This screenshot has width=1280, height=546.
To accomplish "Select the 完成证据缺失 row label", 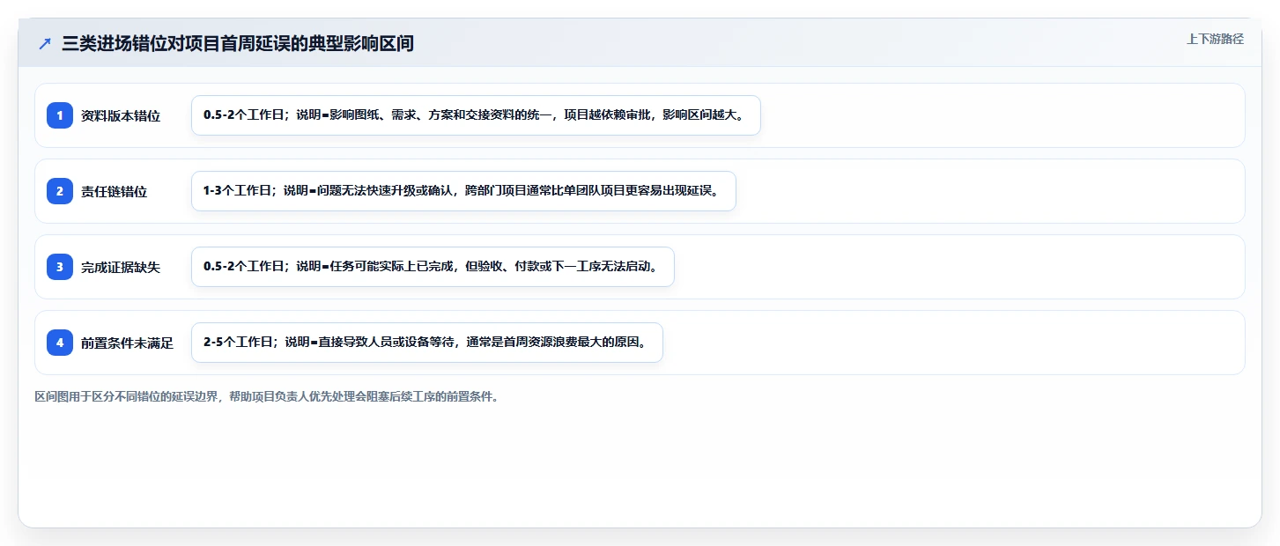I will pos(121,267).
